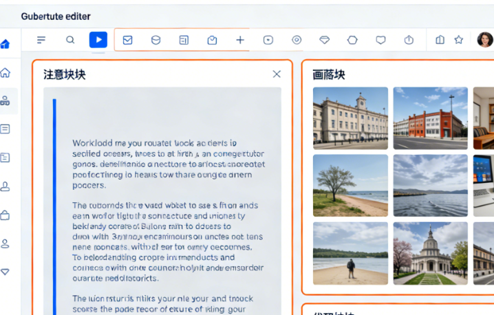Open the classical clock-tower building thumbnail
The width and height of the screenshot is (494, 315).
(350, 118)
